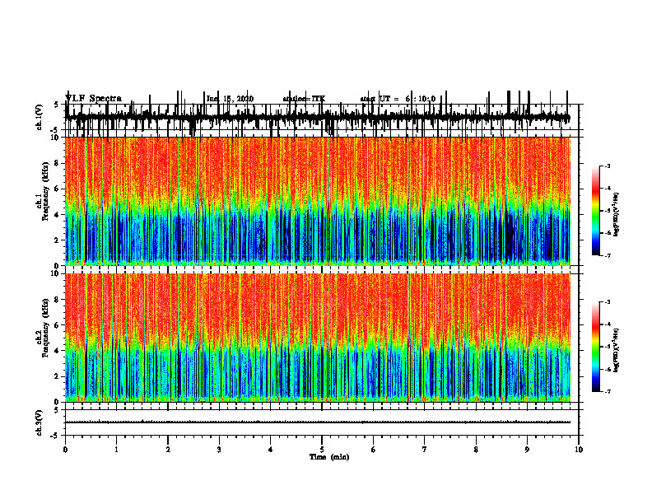Click the "-3" label on ch.2 color bar
652x504 pixels.
pos(608,302)
